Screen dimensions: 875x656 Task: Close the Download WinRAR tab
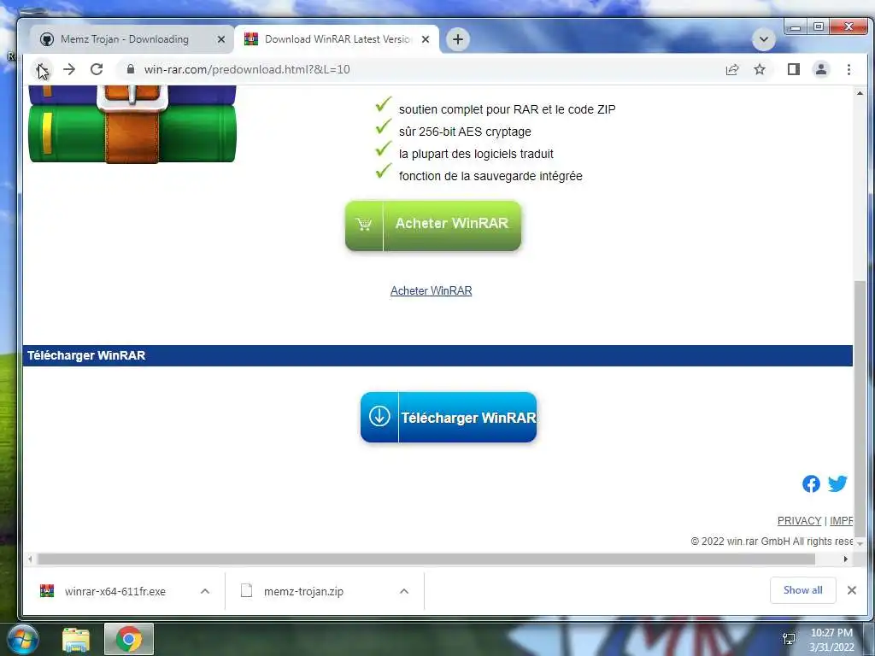click(x=426, y=39)
